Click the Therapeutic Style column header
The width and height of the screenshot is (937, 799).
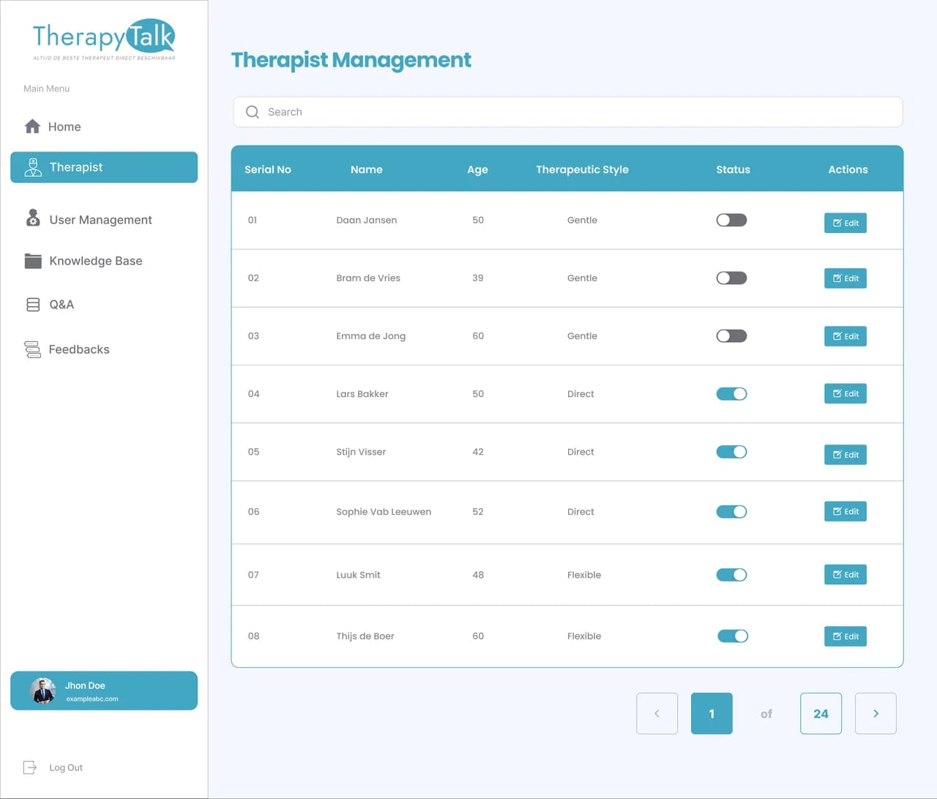coord(582,169)
